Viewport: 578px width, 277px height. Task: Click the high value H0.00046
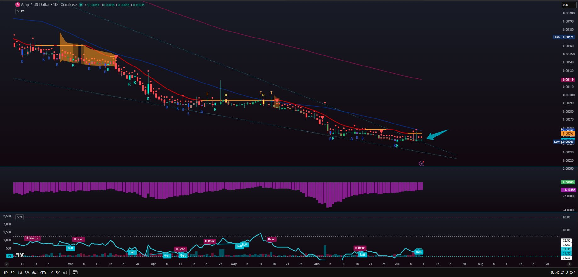coord(108,5)
